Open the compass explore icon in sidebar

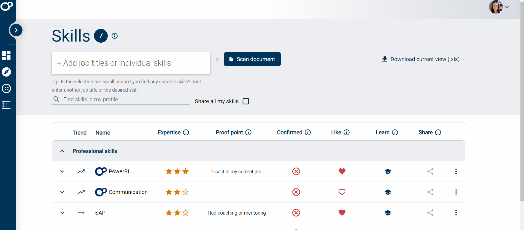[6, 72]
